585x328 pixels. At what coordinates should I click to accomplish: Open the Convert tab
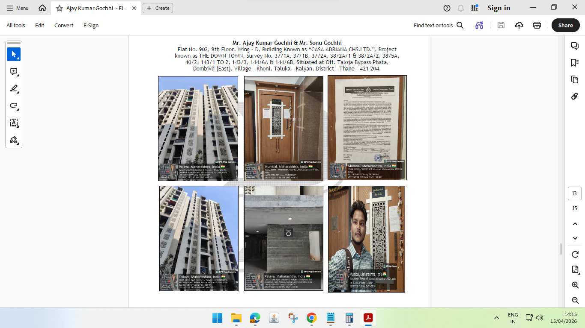(x=64, y=26)
